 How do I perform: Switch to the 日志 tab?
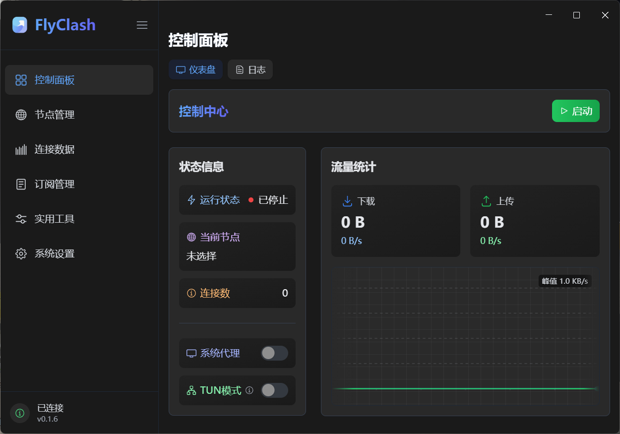click(250, 69)
